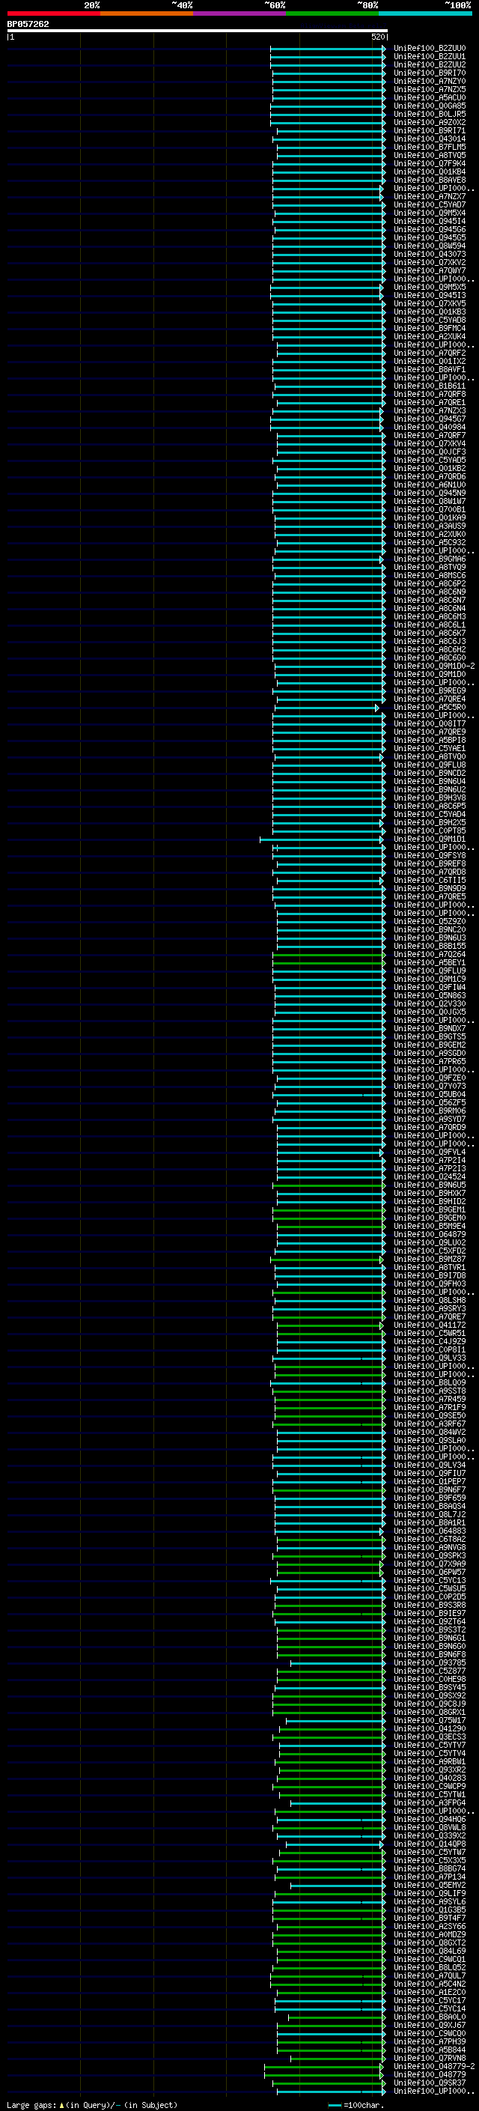The image size is (479, 2111).
Task: Select hit UniRef100_B8B155
Action: pyautogui.click(x=429, y=946)
